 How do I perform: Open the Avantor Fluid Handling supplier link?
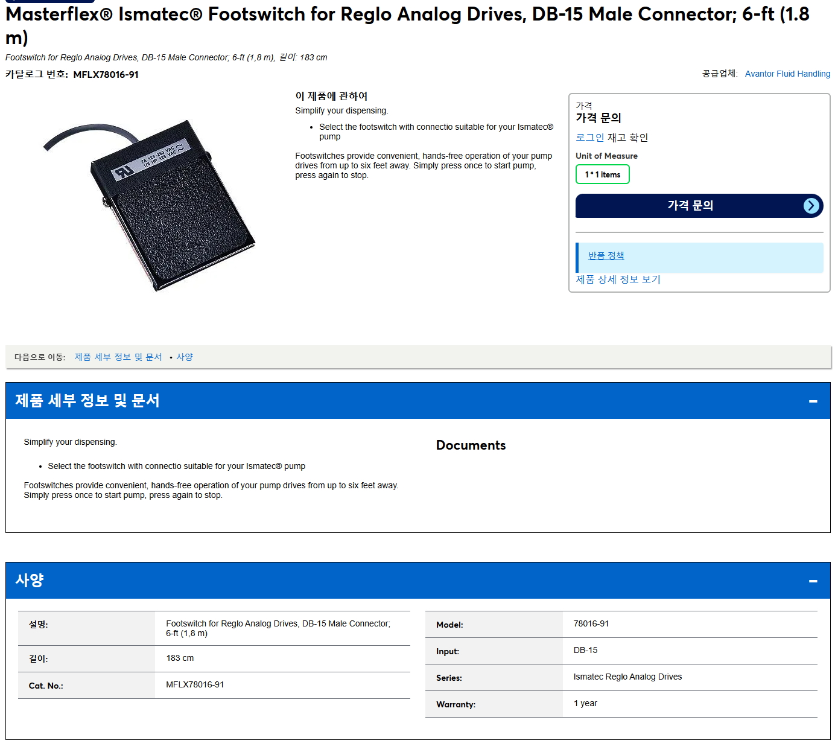787,74
